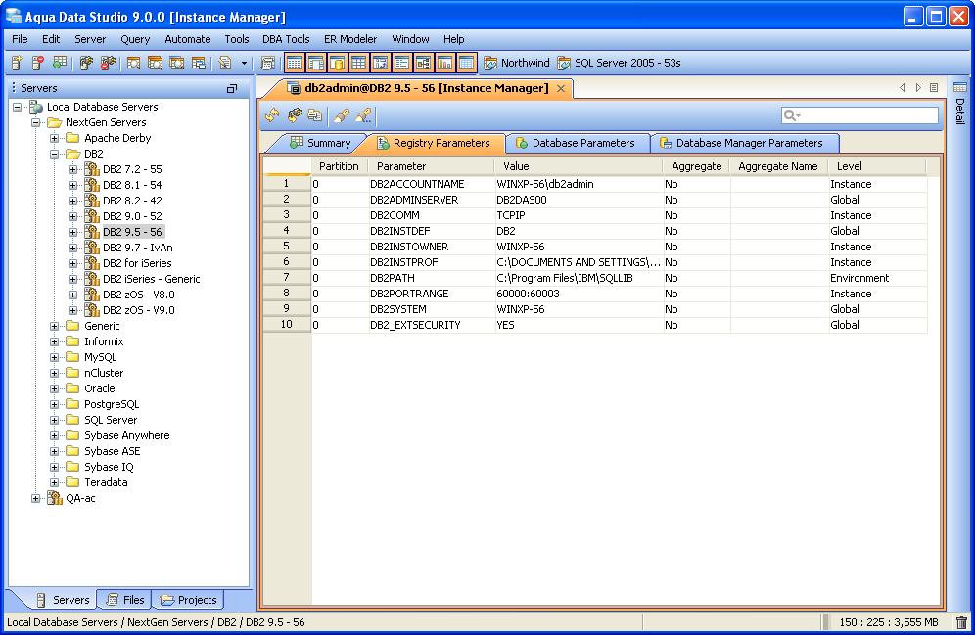The height and width of the screenshot is (635, 975).
Task: Expand the Apache Derby folder
Action: click(55, 138)
